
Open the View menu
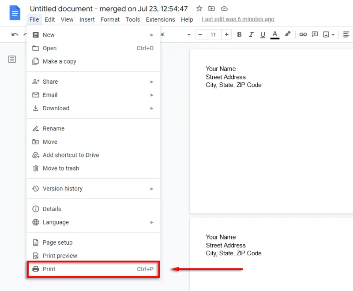click(67, 19)
